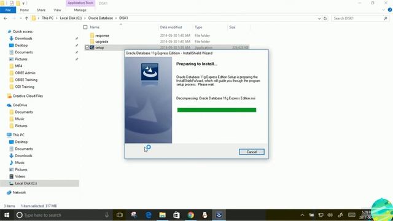This screenshot has width=393, height=221.
Task: Open Downloads under Quick access
Action: [23, 38]
